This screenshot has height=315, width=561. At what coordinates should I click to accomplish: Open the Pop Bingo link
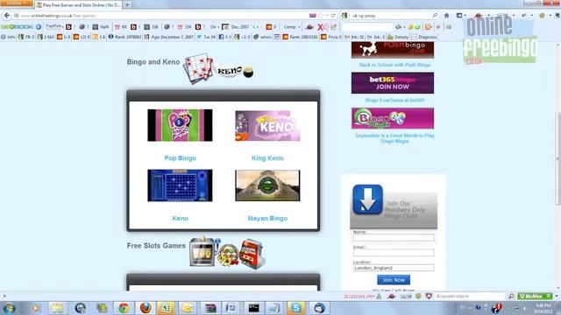180,157
